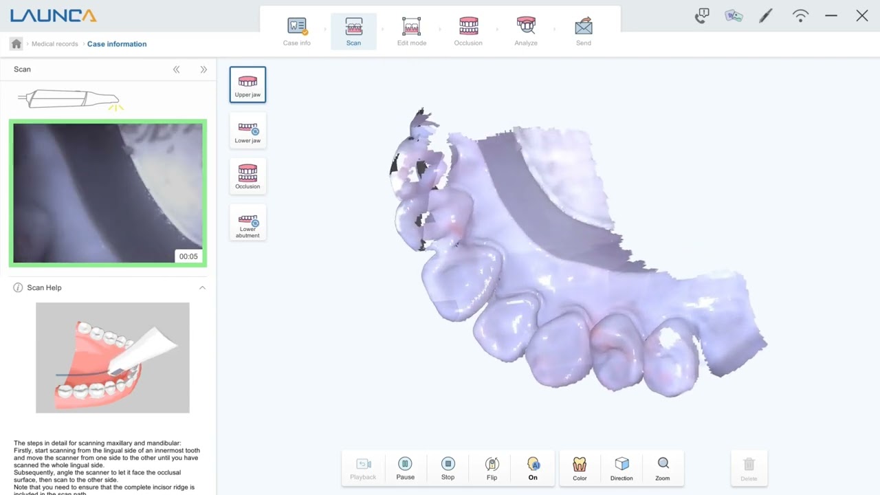Click the live scanner camera preview
Viewport: 880px width, 495px height.
click(x=108, y=193)
